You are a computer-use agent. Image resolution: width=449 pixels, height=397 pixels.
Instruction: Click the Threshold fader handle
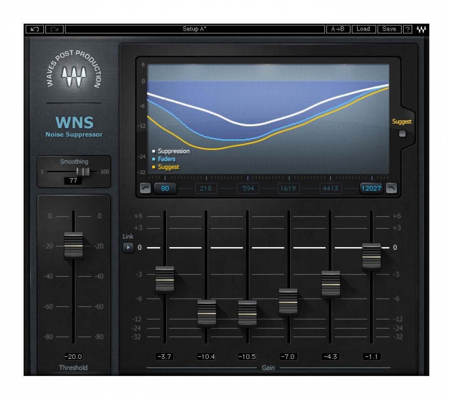(x=73, y=245)
